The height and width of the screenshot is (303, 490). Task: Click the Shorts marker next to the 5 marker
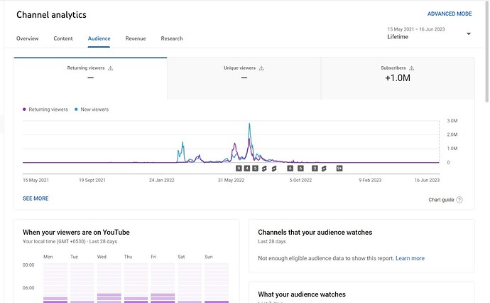click(264, 169)
